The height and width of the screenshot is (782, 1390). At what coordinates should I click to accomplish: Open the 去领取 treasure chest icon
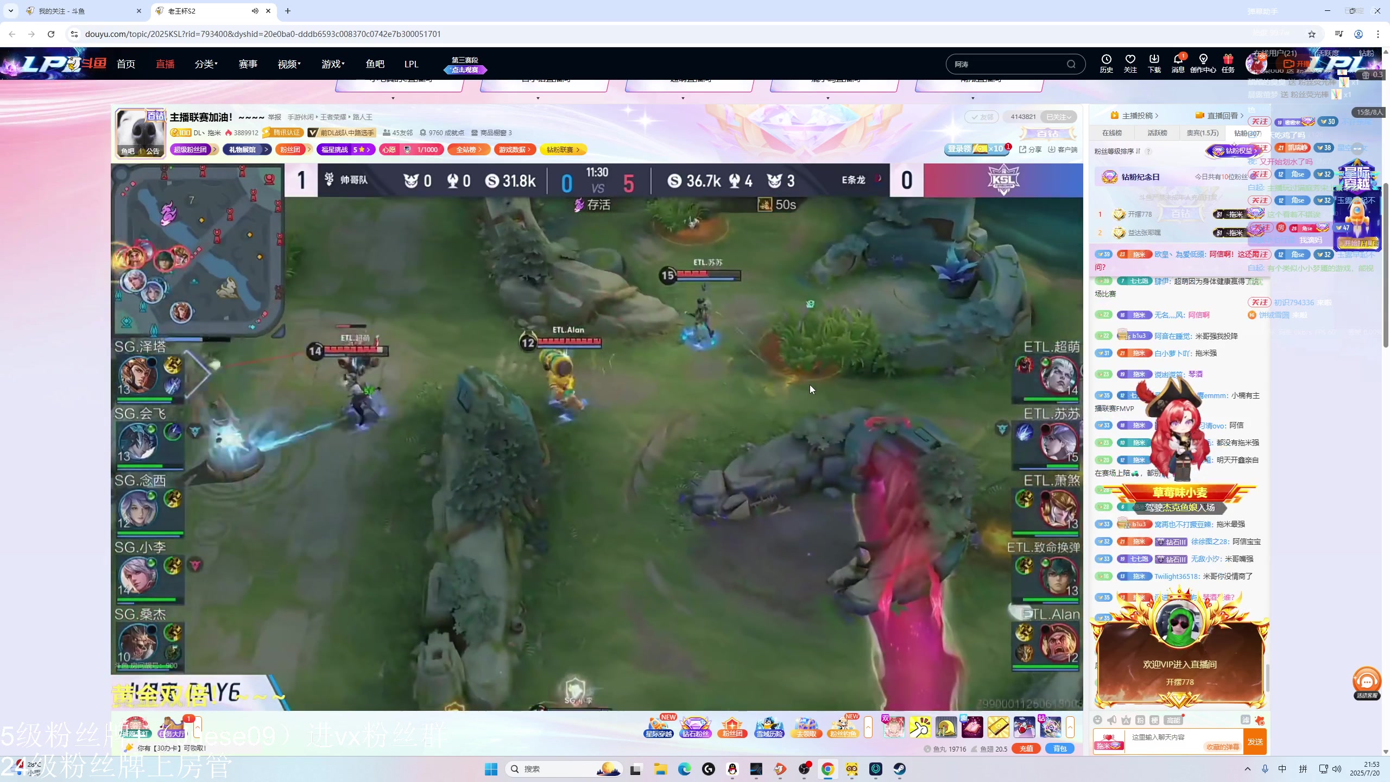point(806,727)
